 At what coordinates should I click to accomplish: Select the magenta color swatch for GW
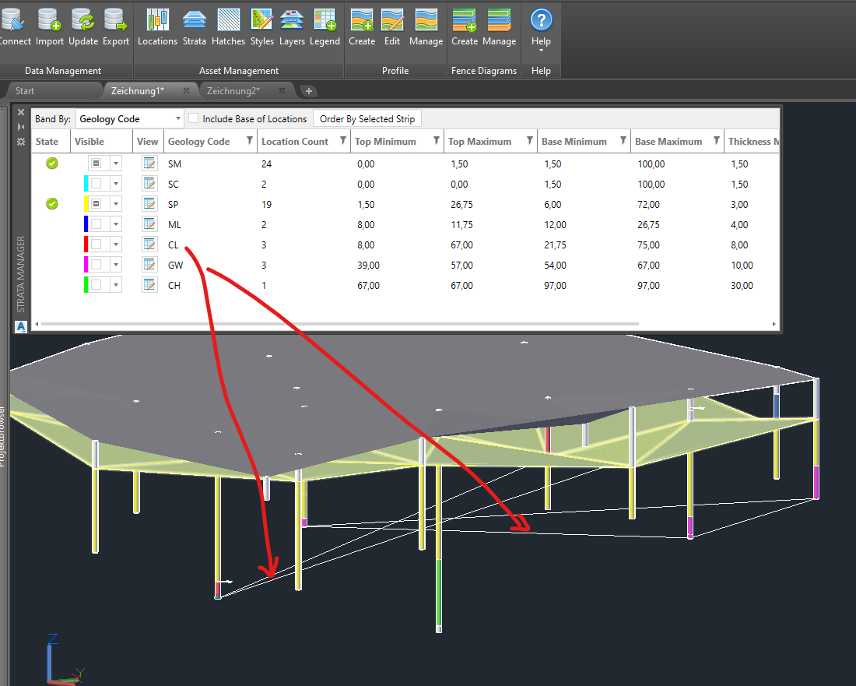click(x=87, y=264)
